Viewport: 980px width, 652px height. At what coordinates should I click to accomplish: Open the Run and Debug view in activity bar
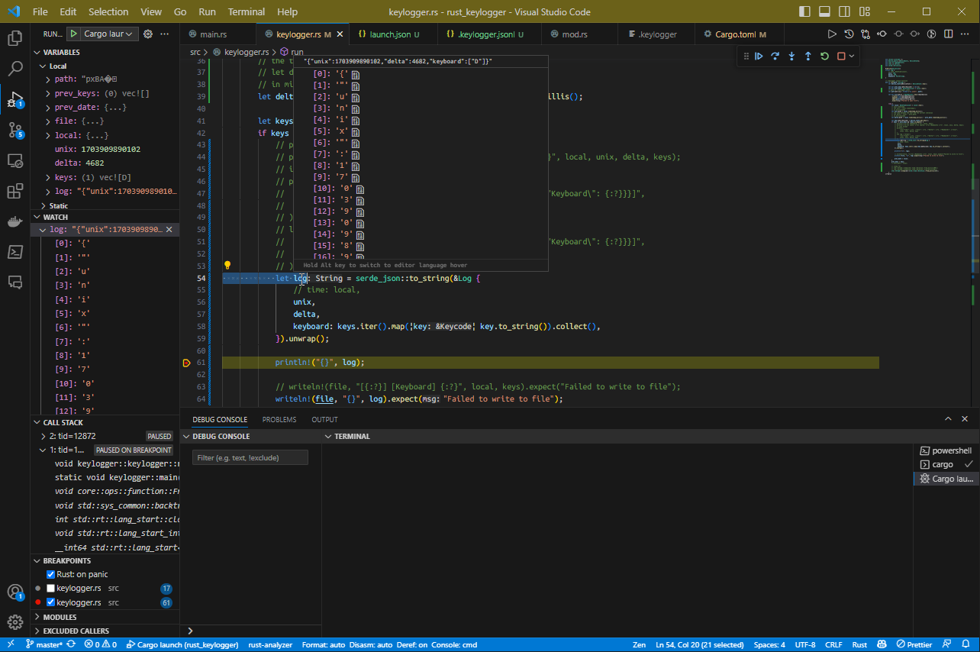point(16,99)
